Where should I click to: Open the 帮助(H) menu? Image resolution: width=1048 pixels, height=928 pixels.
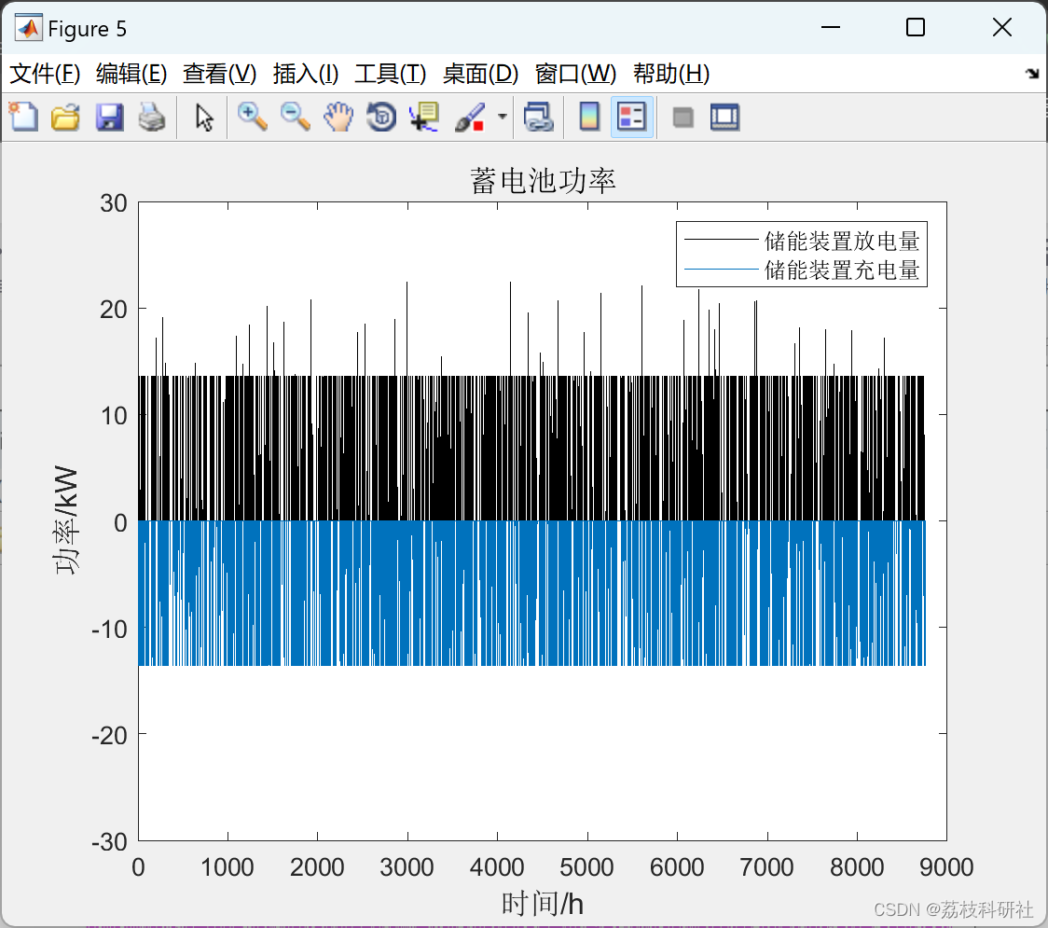point(671,74)
